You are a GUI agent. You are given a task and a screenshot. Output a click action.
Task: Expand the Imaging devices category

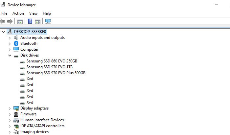coord(10,132)
